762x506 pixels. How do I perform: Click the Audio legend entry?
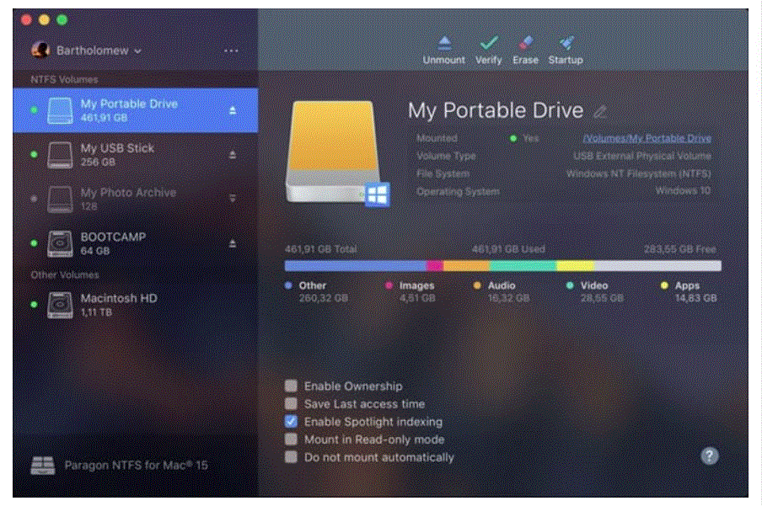[502, 291]
